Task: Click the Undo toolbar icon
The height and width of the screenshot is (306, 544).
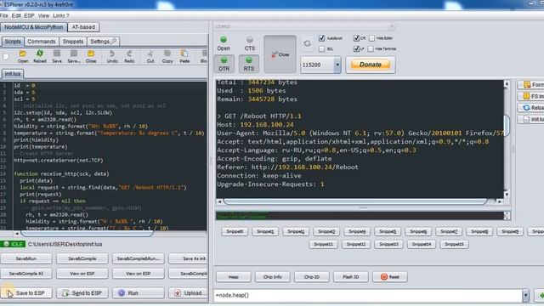Action: (112, 57)
